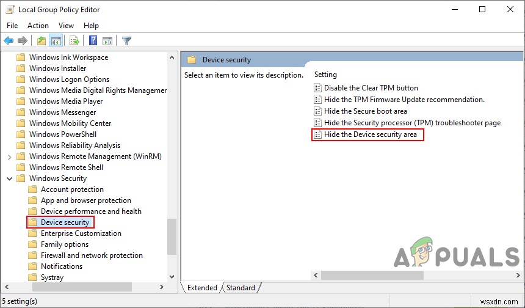Image resolution: width=525 pixels, height=308 pixels.
Task: Click tree pane horizontal scroll left arrow
Action: (7, 287)
